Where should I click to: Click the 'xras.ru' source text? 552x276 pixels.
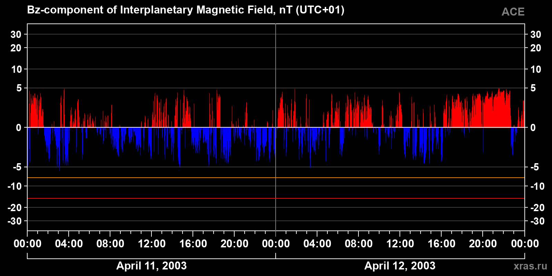point(530,266)
